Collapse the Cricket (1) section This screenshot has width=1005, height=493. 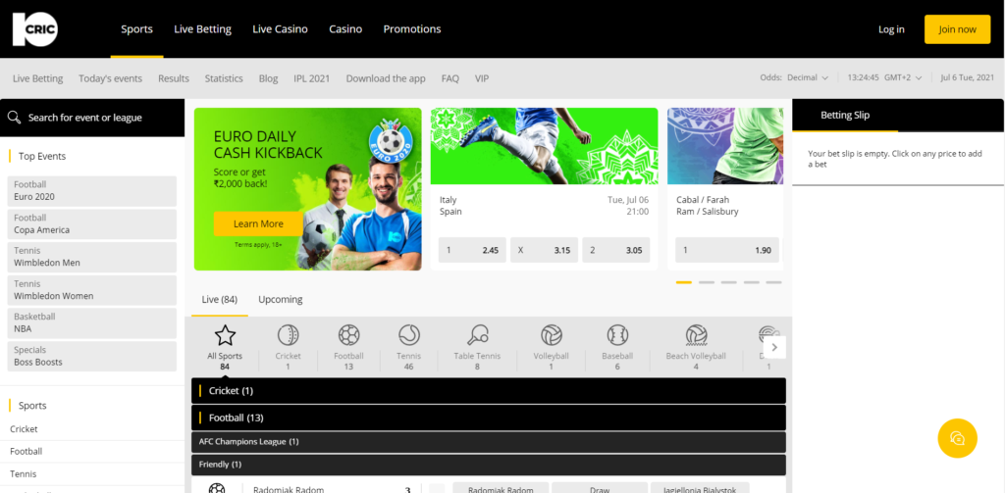[x=489, y=390]
